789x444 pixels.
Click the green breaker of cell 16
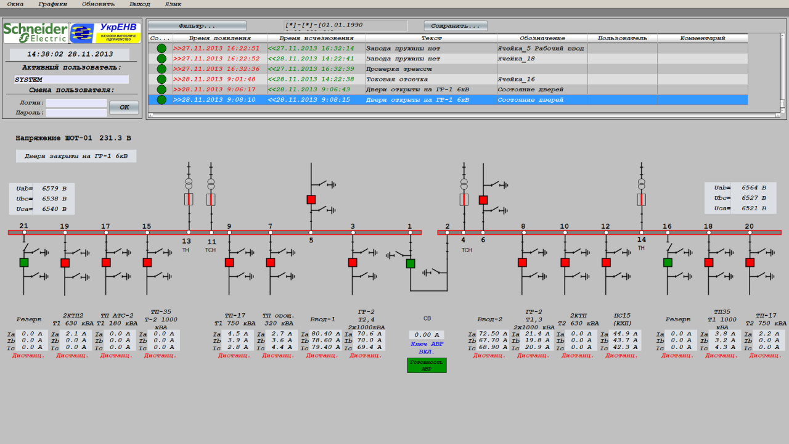tap(668, 263)
